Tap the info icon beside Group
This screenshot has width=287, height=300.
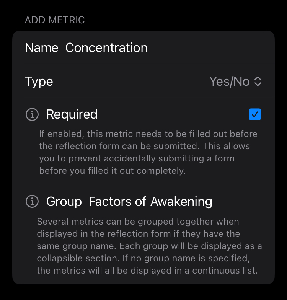(x=32, y=201)
